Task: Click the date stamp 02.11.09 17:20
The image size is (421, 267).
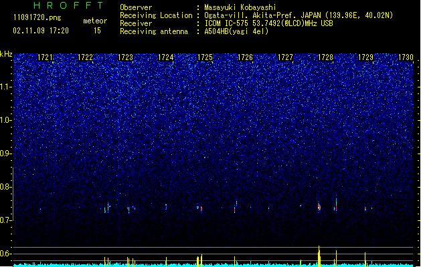Action: (41, 31)
